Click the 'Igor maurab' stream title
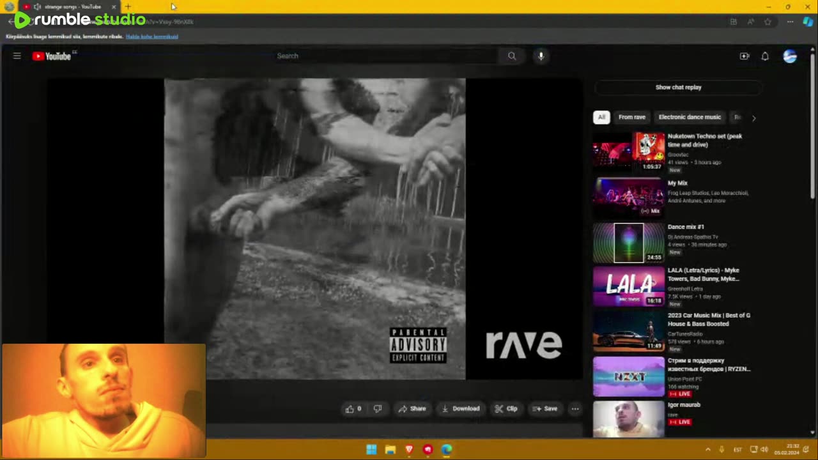 pos(684,405)
